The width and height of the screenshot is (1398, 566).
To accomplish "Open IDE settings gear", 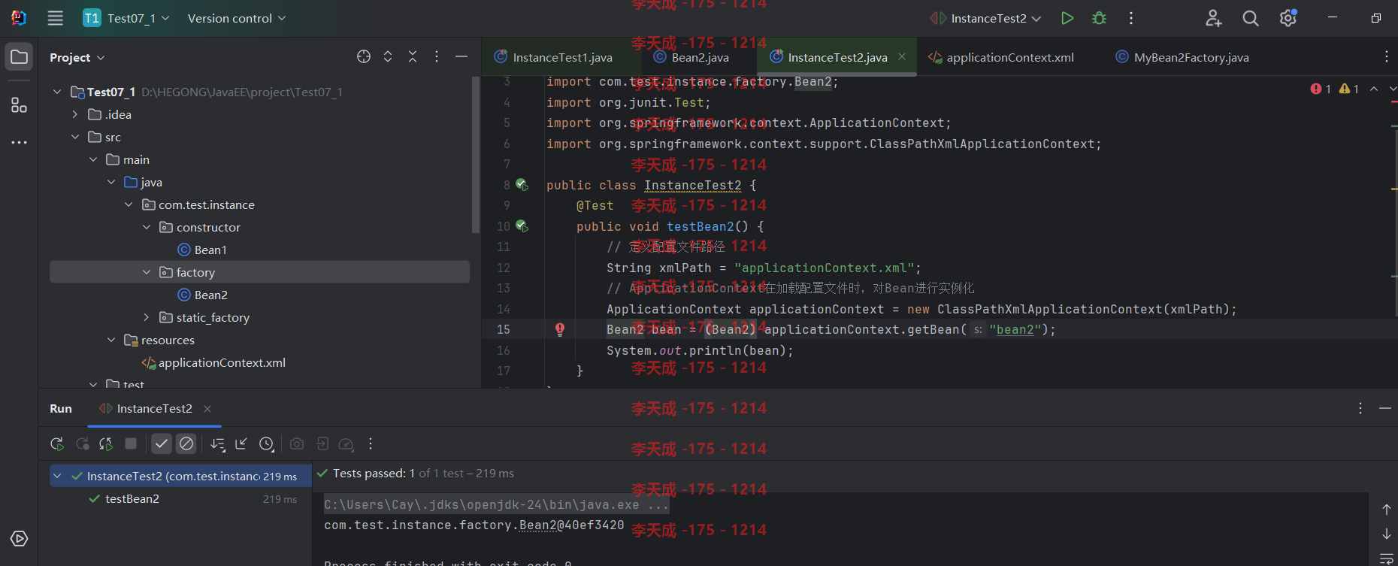I will coord(1288,18).
